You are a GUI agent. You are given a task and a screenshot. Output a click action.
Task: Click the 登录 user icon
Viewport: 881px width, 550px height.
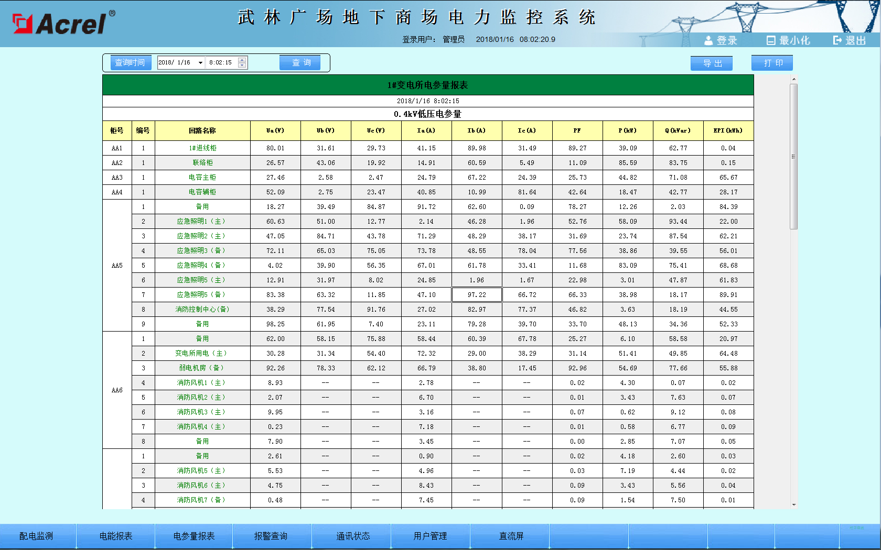[708, 40]
